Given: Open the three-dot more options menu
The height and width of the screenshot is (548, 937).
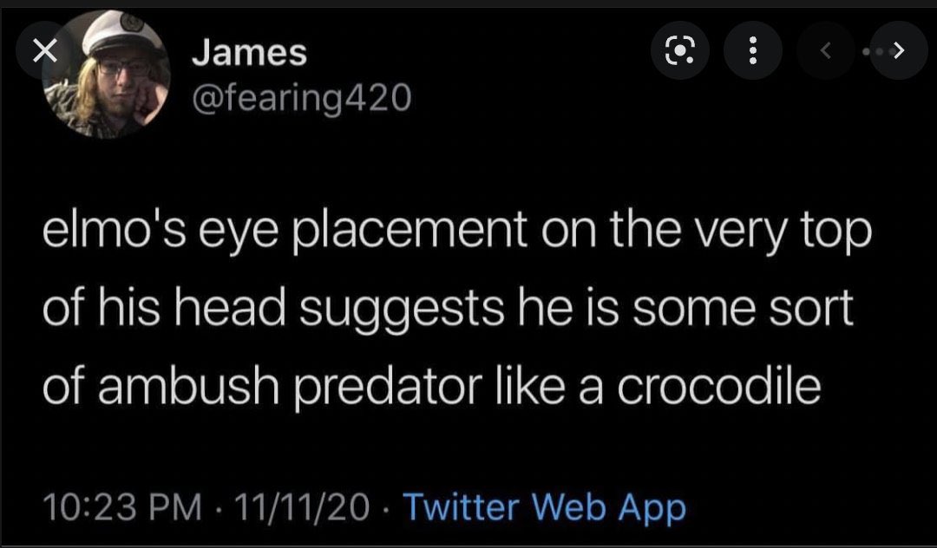Looking at the screenshot, I should (x=753, y=53).
